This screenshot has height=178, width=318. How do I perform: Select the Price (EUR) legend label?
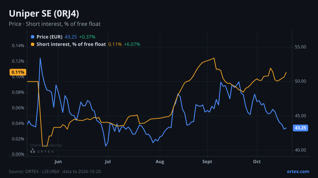click(x=50, y=37)
